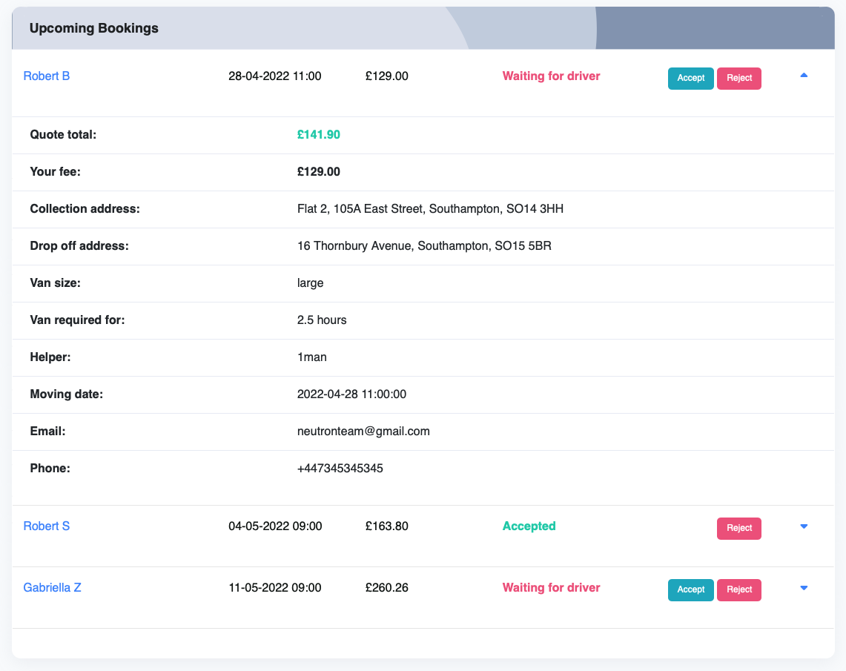Reject the Robert B booking
The height and width of the screenshot is (671, 846).
[x=738, y=79]
